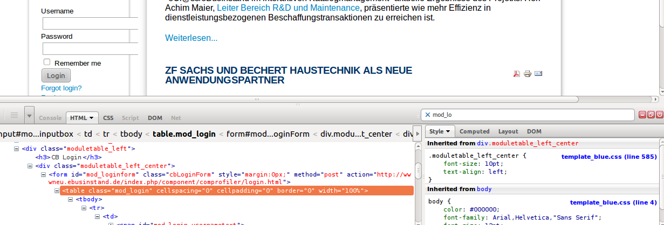This screenshot has width=664, height=225.
Task: Open template_blue.css line 4 source link
Action: pos(613,202)
